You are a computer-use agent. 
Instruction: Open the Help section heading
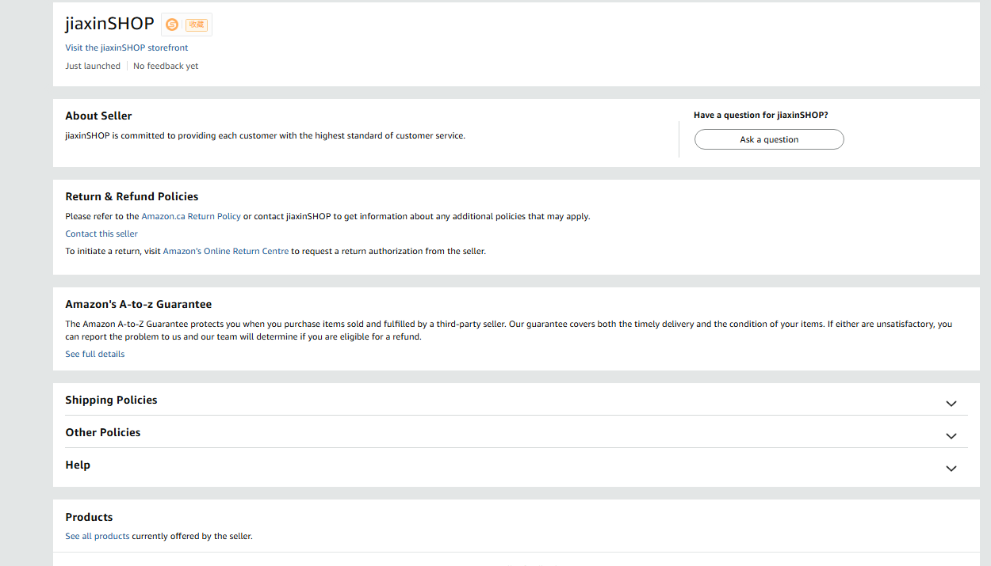(78, 465)
